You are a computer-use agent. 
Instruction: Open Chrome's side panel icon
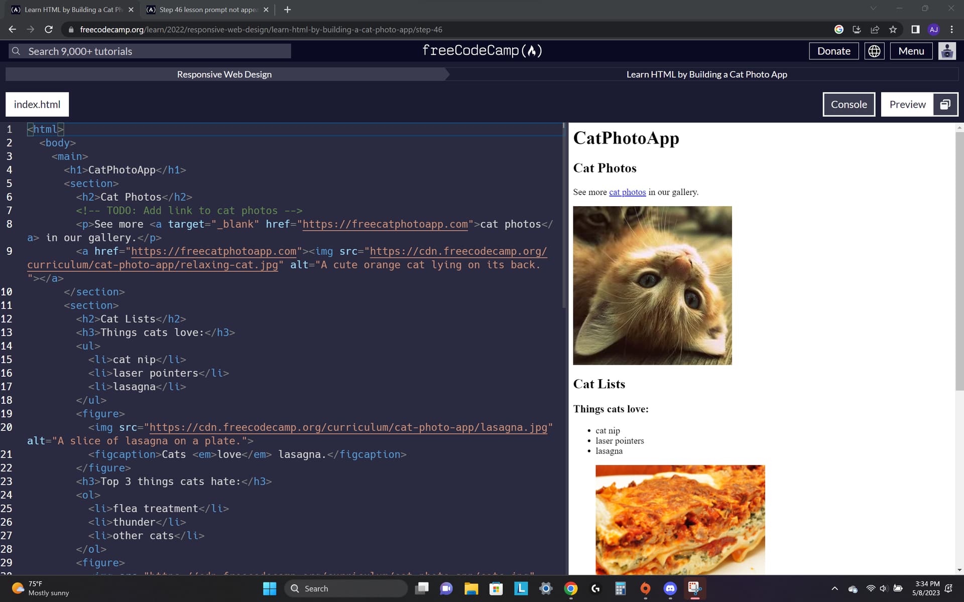915,29
